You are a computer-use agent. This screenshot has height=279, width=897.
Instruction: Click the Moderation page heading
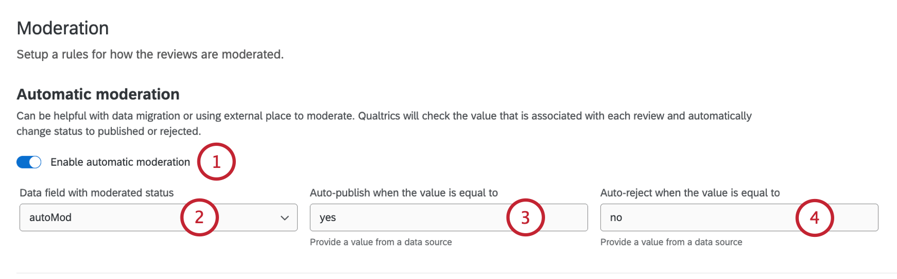pos(63,28)
